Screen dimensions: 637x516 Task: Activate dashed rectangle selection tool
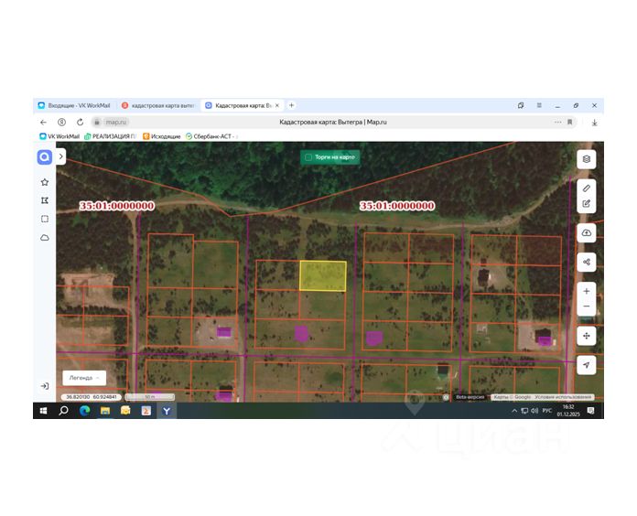pos(45,220)
